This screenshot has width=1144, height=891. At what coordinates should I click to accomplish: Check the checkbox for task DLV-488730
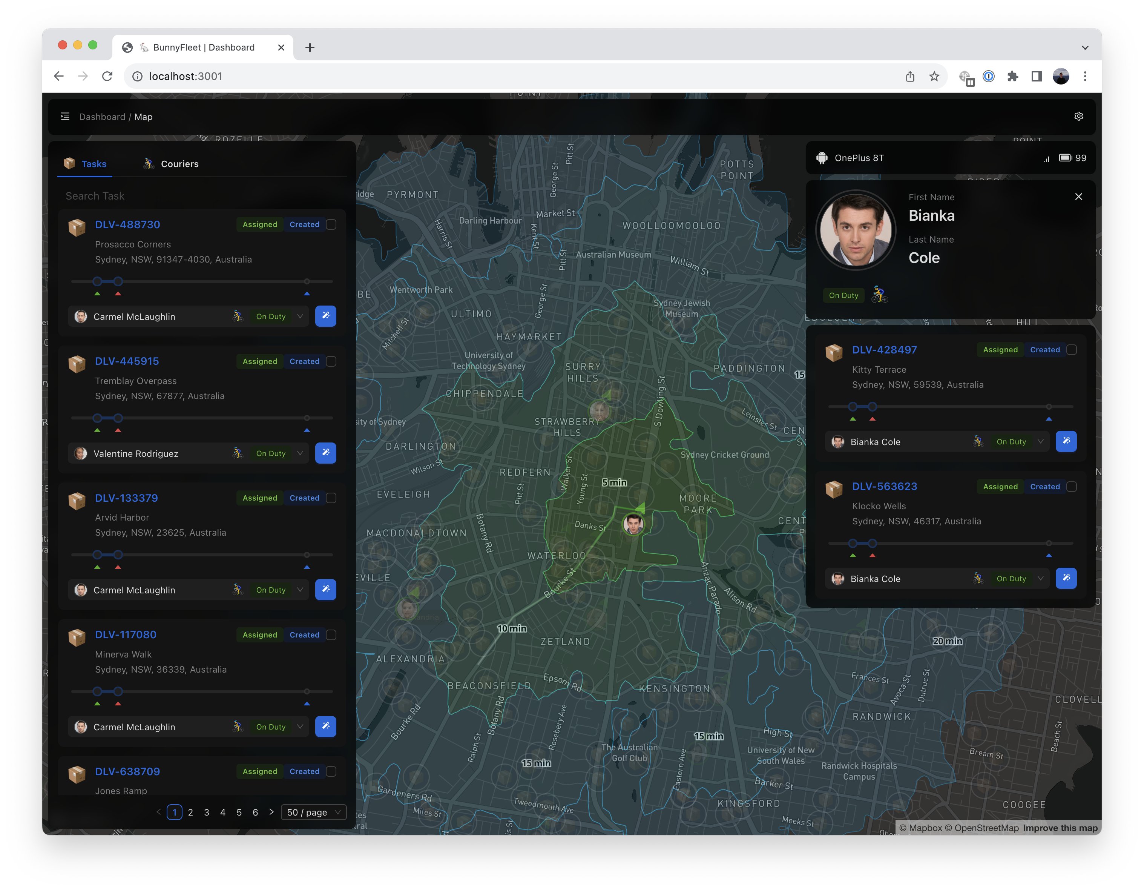(331, 224)
